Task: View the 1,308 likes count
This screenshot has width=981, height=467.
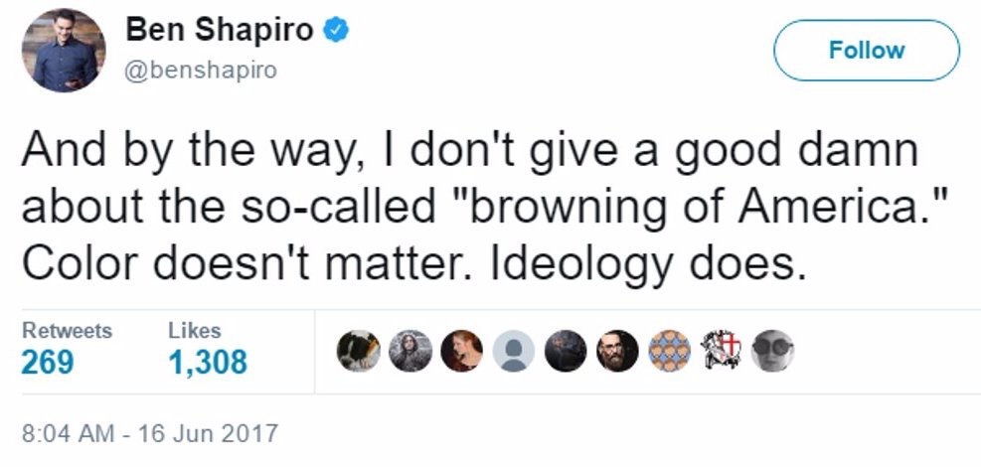Action: click(x=208, y=362)
